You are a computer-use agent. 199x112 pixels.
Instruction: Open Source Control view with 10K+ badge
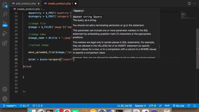point(5,24)
